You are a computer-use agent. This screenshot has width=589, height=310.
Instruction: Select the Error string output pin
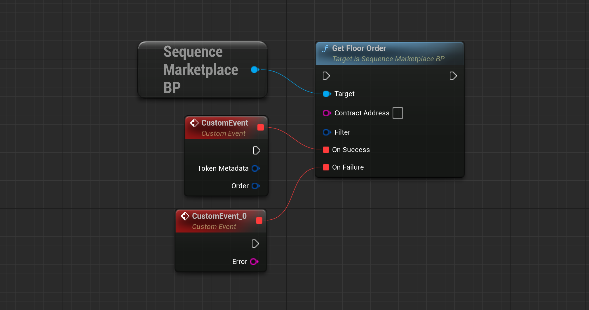tap(254, 262)
